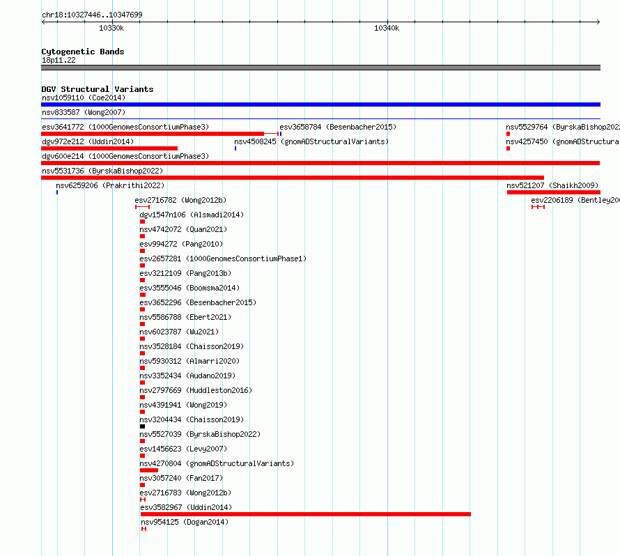Click the chr18:10327446..10347699 coordinate label
Viewport: 620px width, 556px height.
click(x=92, y=15)
